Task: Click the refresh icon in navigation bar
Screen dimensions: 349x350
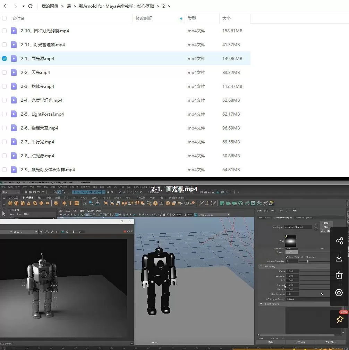Action: point(31,6)
